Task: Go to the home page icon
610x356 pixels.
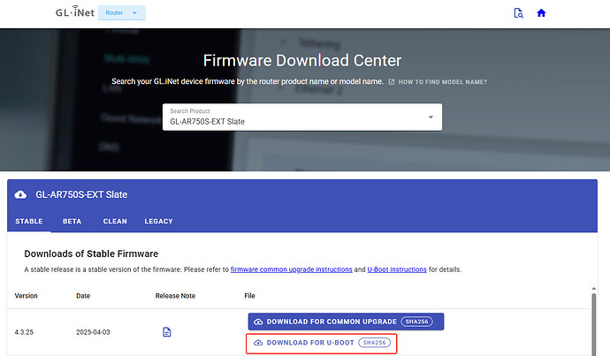Action: point(542,13)
